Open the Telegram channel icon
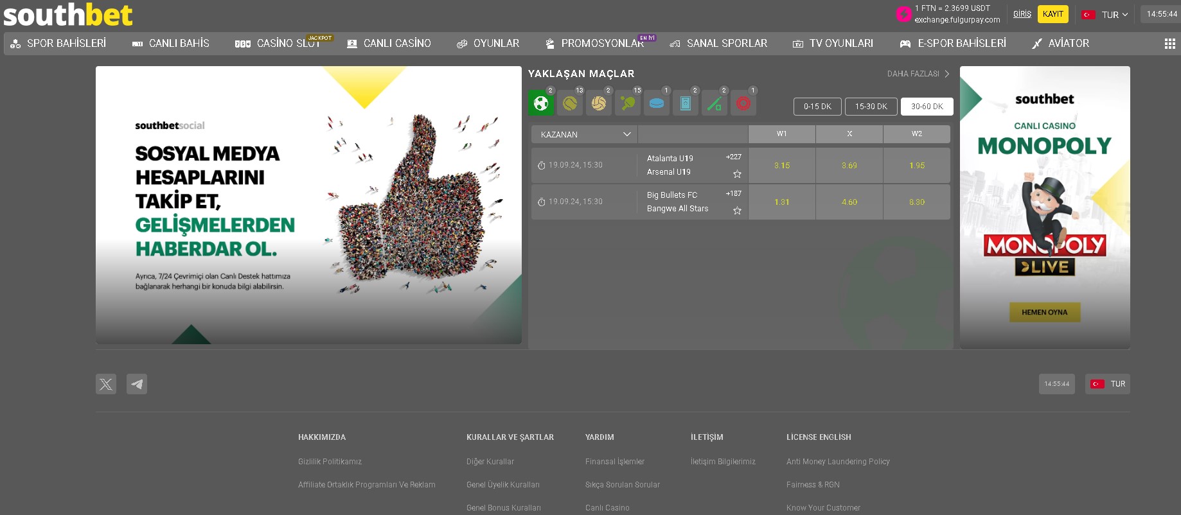 137,384
